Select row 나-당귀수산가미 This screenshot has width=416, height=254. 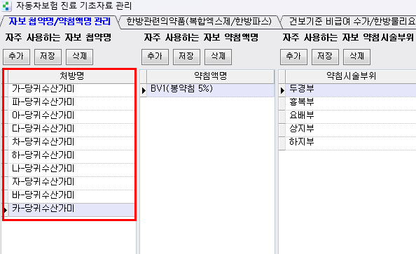click(x=71, y=170)
